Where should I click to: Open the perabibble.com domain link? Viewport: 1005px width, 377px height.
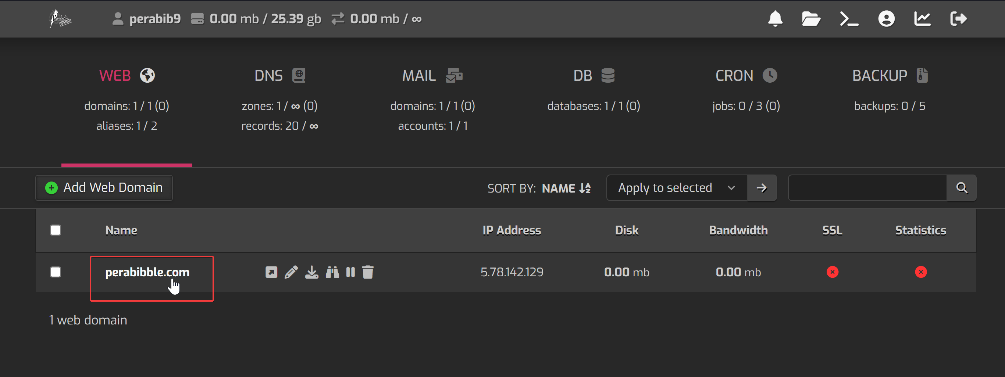(147, 272)
